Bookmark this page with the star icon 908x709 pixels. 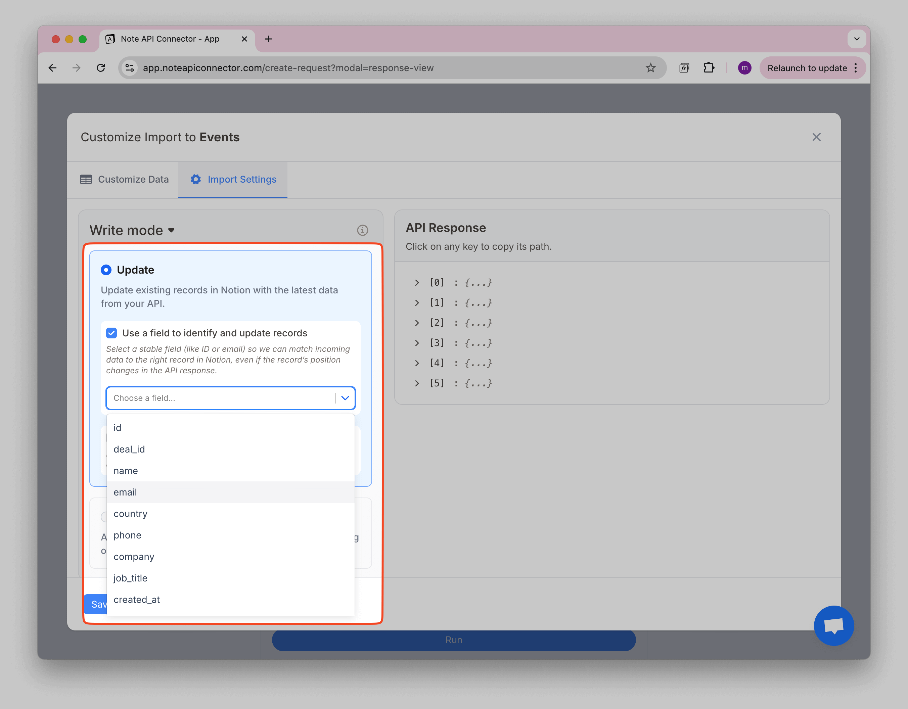[650, 68]
